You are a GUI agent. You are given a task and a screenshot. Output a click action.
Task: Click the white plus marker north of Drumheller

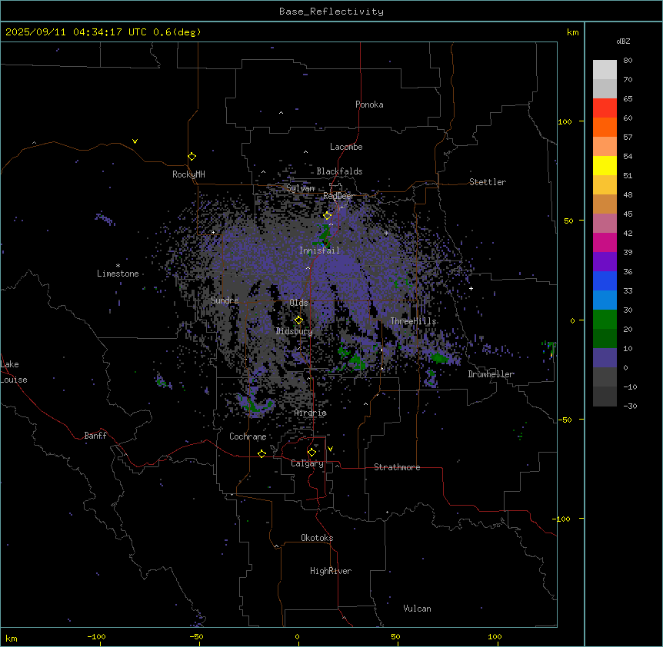[x=471, y=288]
